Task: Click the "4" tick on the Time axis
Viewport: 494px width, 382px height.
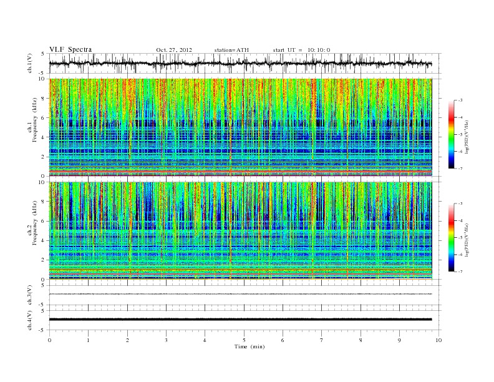Action: [x=205, y=340]
